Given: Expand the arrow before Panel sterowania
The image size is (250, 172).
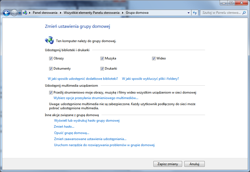Looking at the screenshot, I should tap(30, 13).
